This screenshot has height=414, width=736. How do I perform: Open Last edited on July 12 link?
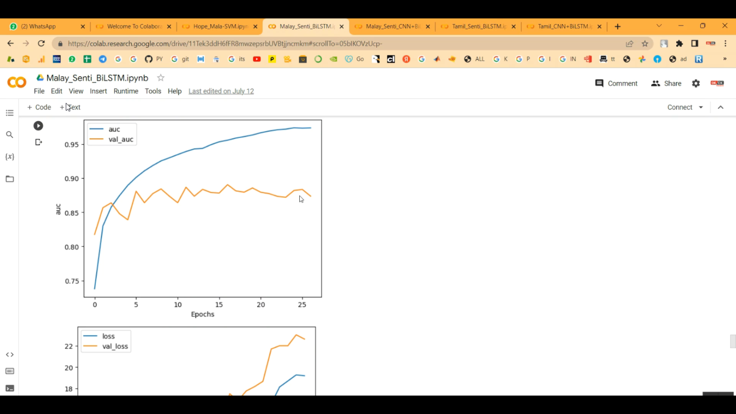(x=221, y=91)
